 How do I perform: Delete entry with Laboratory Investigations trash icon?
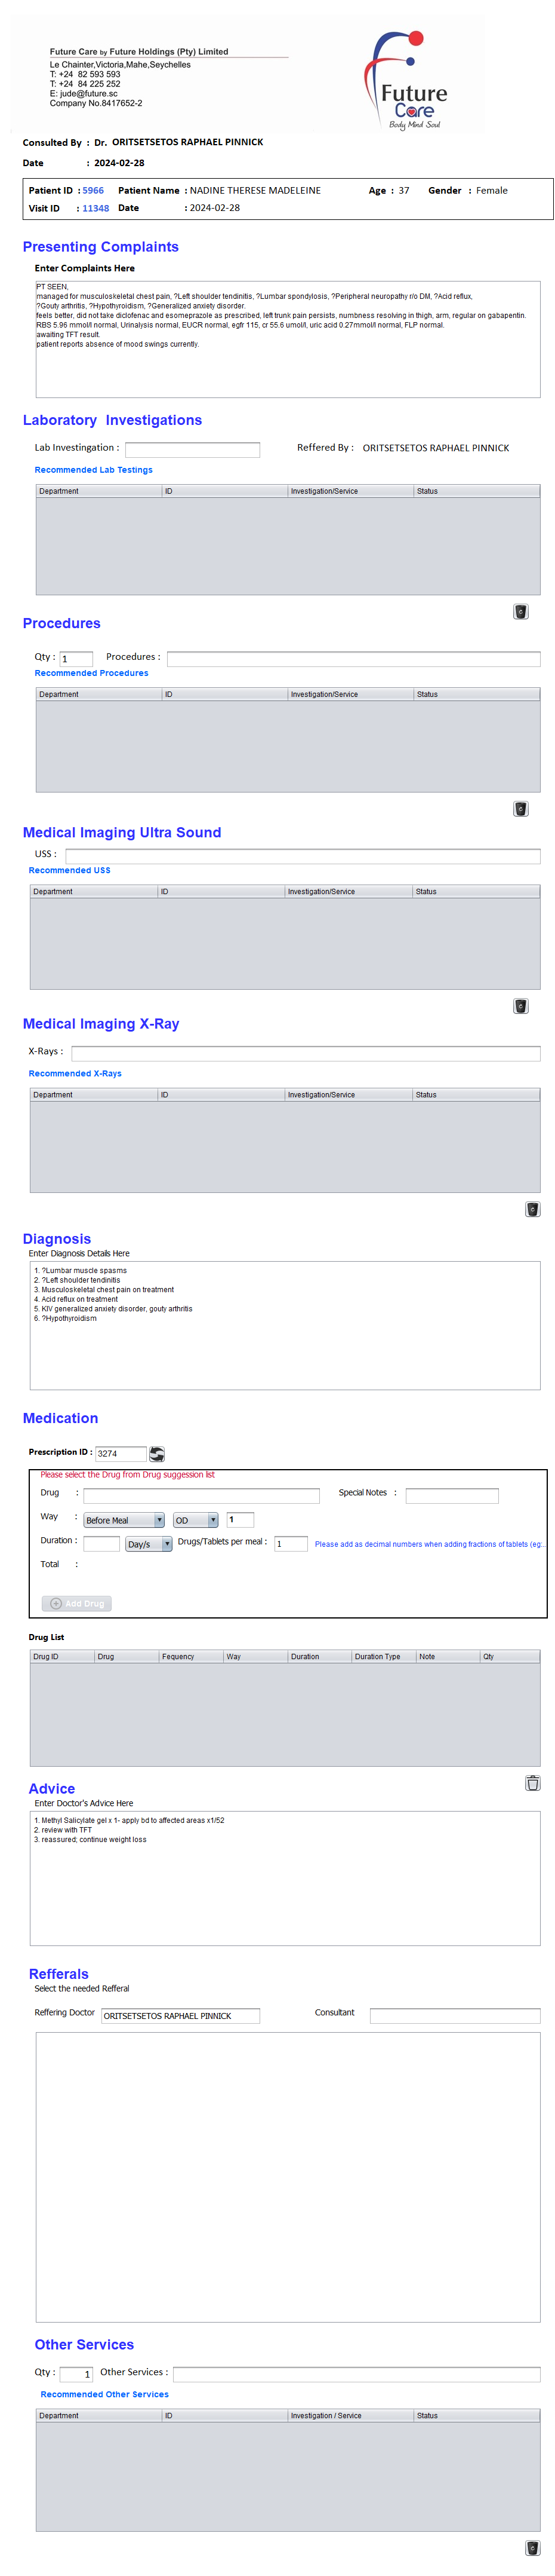(520, 611)
